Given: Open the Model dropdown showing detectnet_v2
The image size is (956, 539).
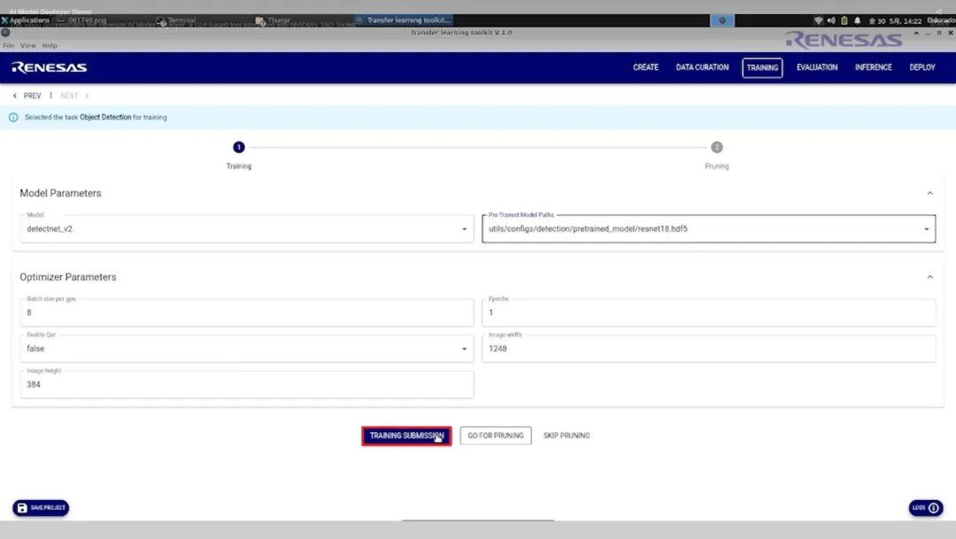Looking at the screenshot, I should (x=246, y=228).
